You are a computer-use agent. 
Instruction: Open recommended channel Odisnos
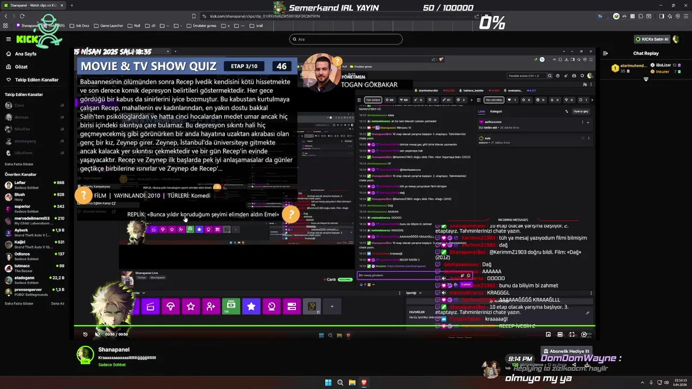point(35,256)
